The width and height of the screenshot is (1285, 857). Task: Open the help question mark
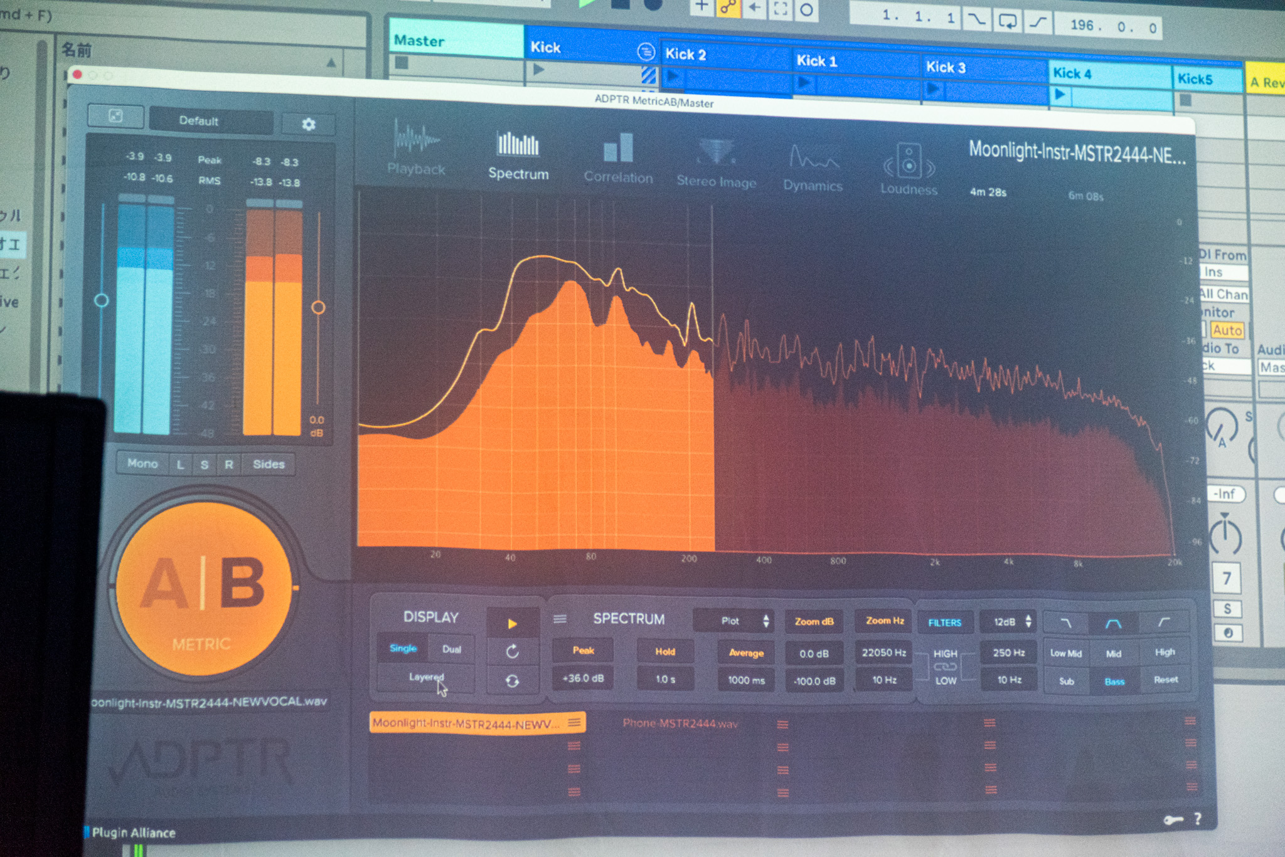(x=1198, y=819)
